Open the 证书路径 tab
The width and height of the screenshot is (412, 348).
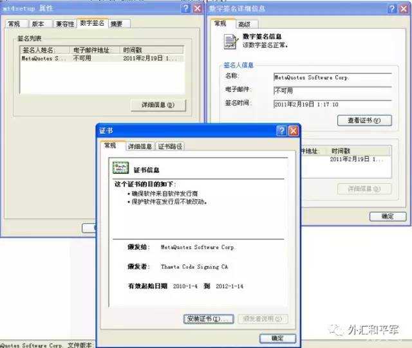(171, 147)
